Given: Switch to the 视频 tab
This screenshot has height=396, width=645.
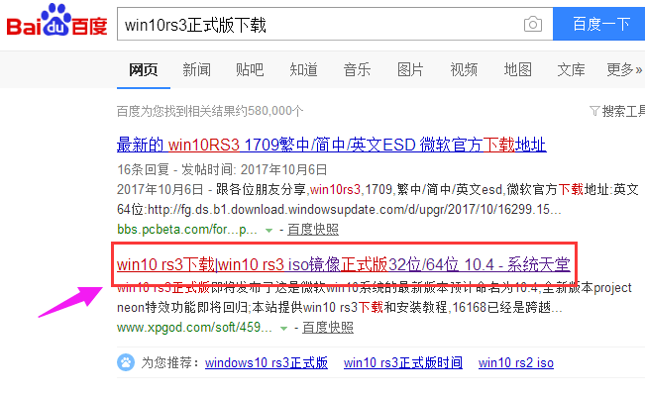Looking at the screenshot, I should 464,69.
